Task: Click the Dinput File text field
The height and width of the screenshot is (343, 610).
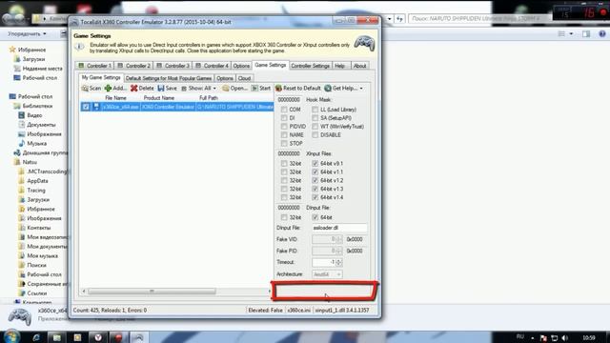Action: 339,228
